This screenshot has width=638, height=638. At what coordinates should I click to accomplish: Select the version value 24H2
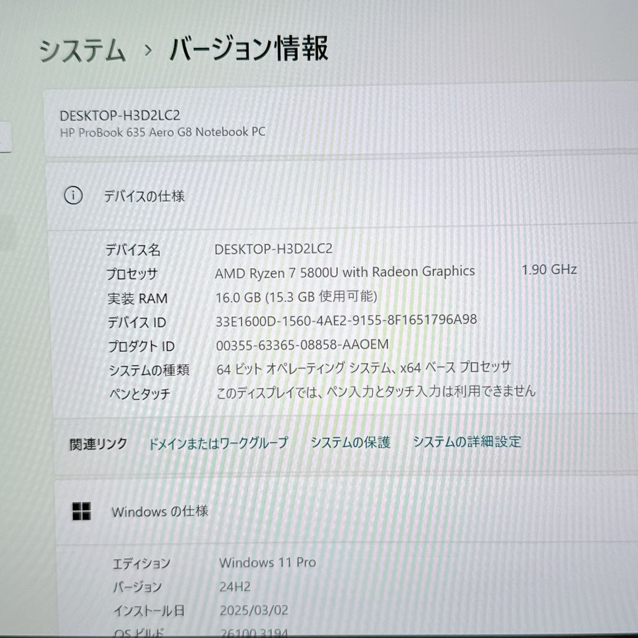[x=235, y=587]
